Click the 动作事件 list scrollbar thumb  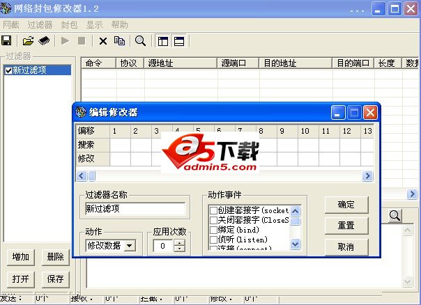(296, 221)
